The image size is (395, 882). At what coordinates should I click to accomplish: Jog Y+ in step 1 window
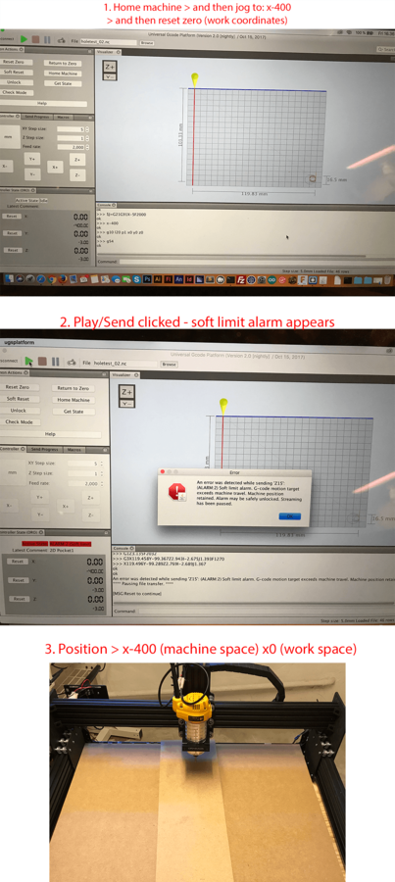[x=32, y=159]
